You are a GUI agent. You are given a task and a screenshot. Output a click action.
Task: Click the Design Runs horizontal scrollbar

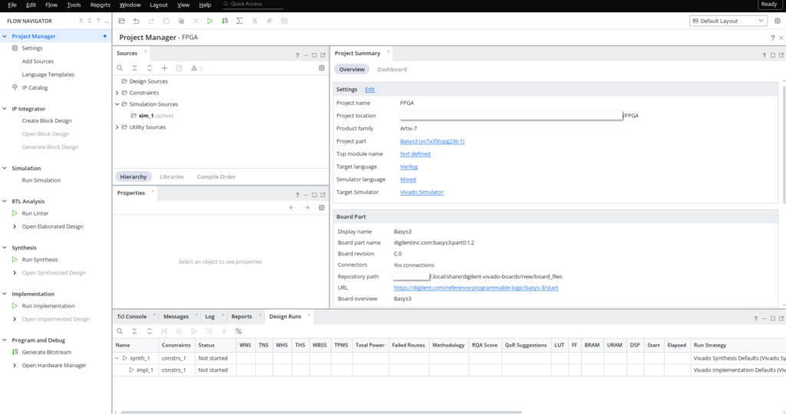[x=322, y=412]
